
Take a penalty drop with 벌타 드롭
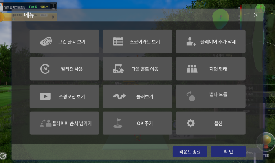point(211,96)
